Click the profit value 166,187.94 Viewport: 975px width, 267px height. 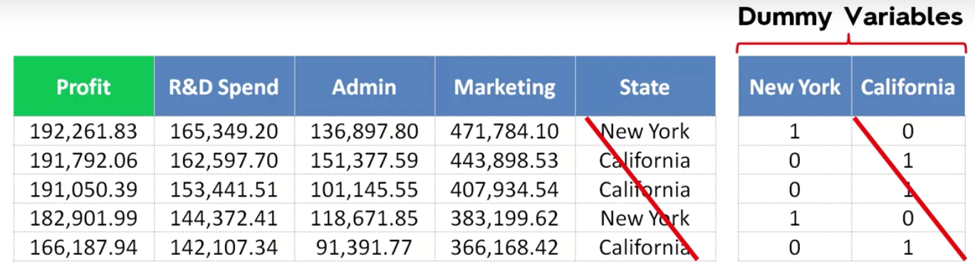pos(83,247)
